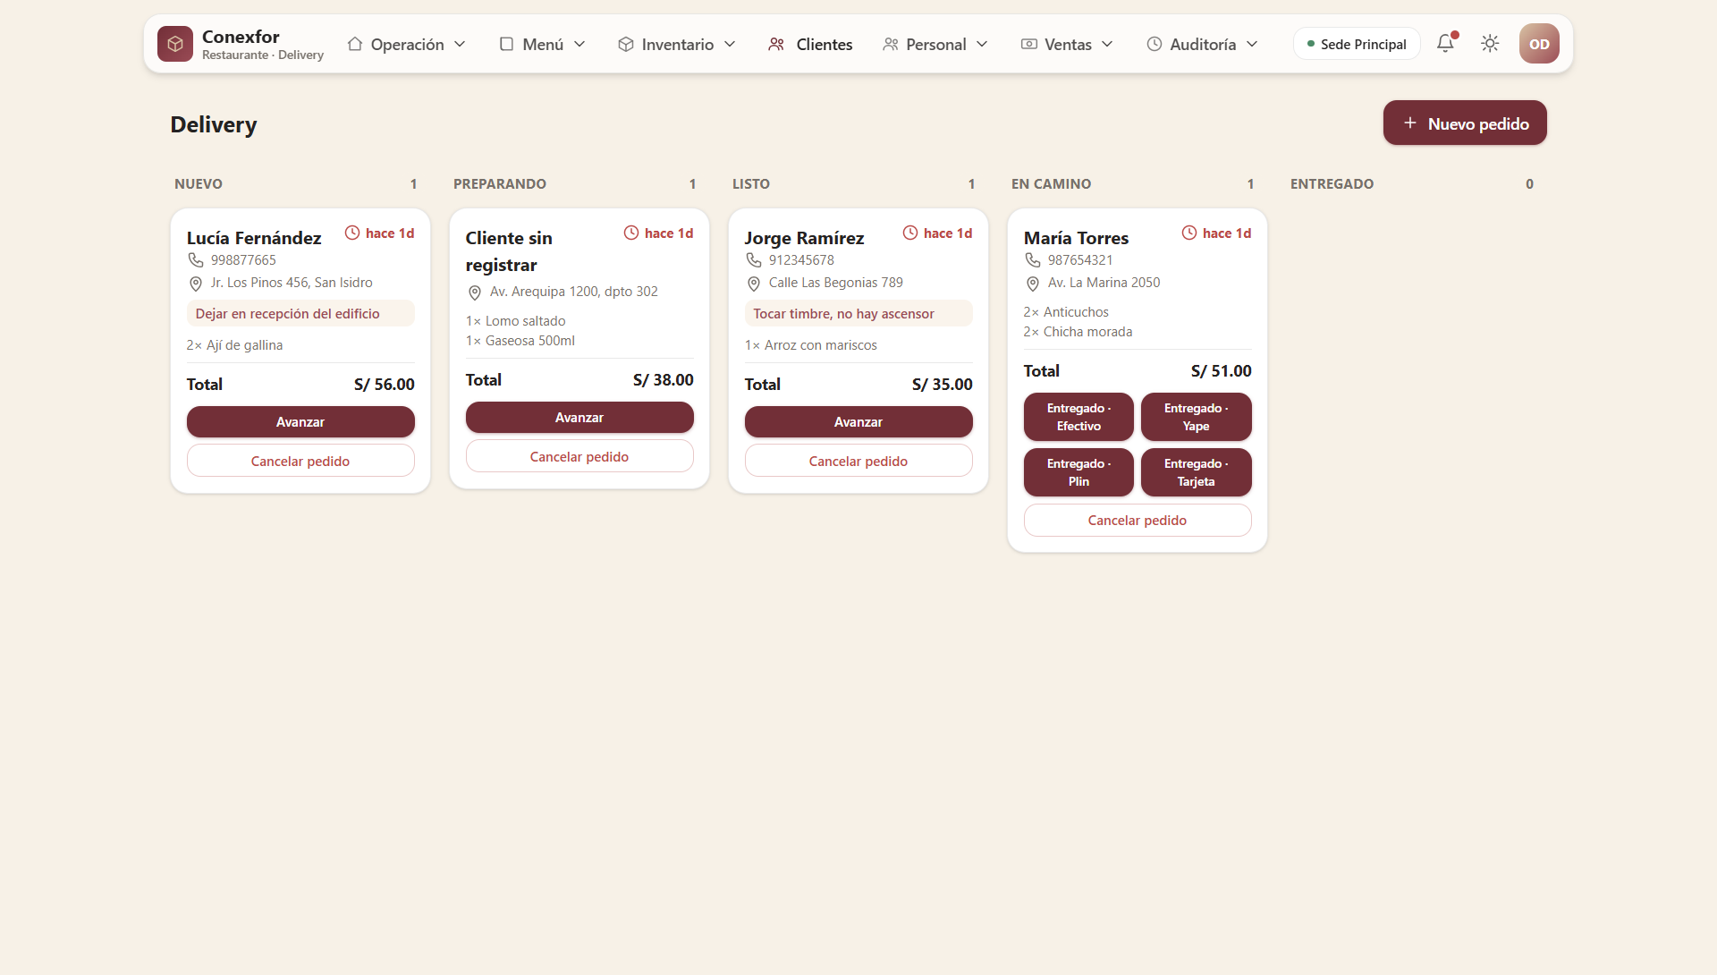Click the note 'Tocar timbre, no hay ascensor'
Image resolution: width=1717 pixels, height=975 pixels.
pyautogui.click(x=858, y=314)
